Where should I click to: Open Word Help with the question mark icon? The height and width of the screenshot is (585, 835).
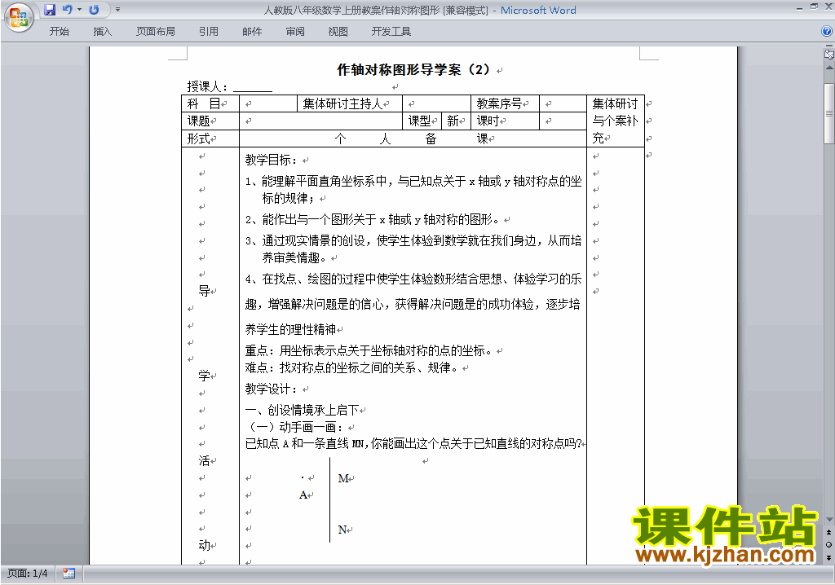click(x=827, y=31)
